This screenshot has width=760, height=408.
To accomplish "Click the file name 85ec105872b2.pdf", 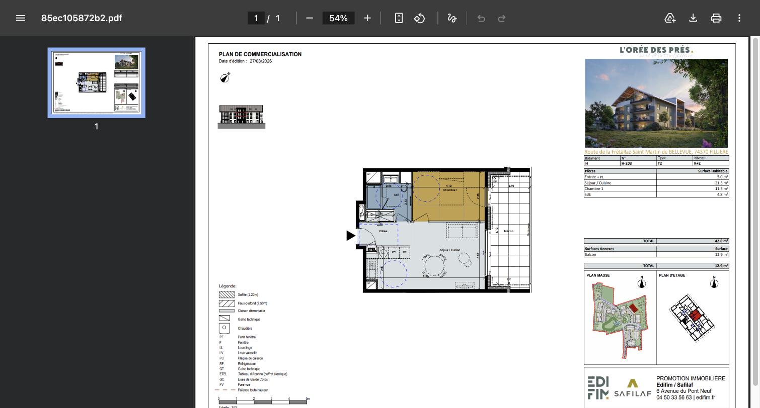I will coord(82,18).
